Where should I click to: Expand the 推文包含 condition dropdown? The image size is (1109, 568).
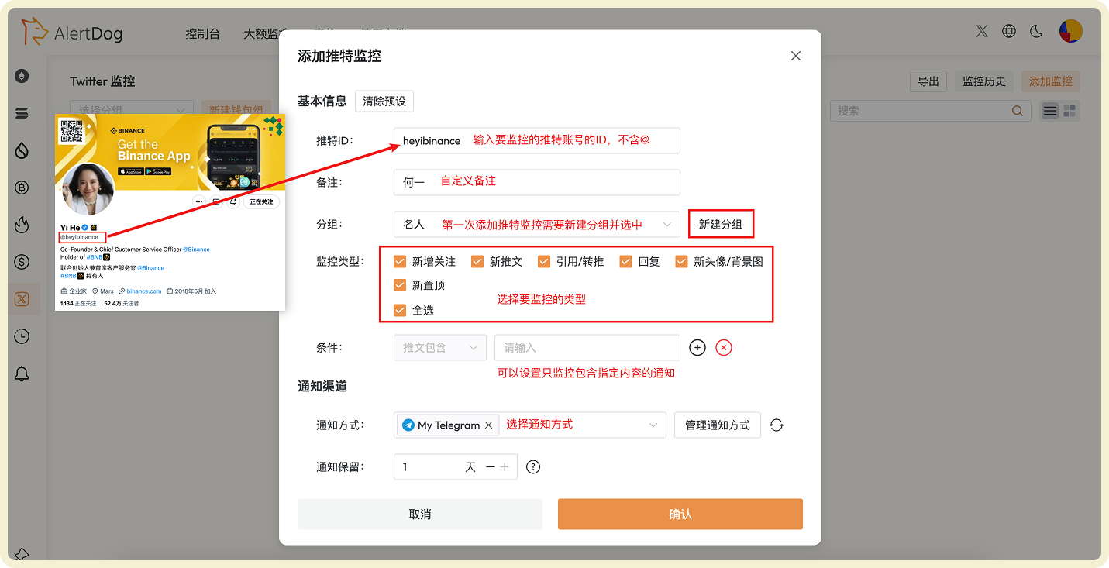click(439, 347)
